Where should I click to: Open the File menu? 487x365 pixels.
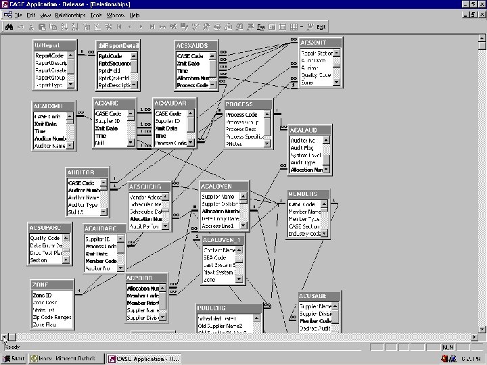18,15
